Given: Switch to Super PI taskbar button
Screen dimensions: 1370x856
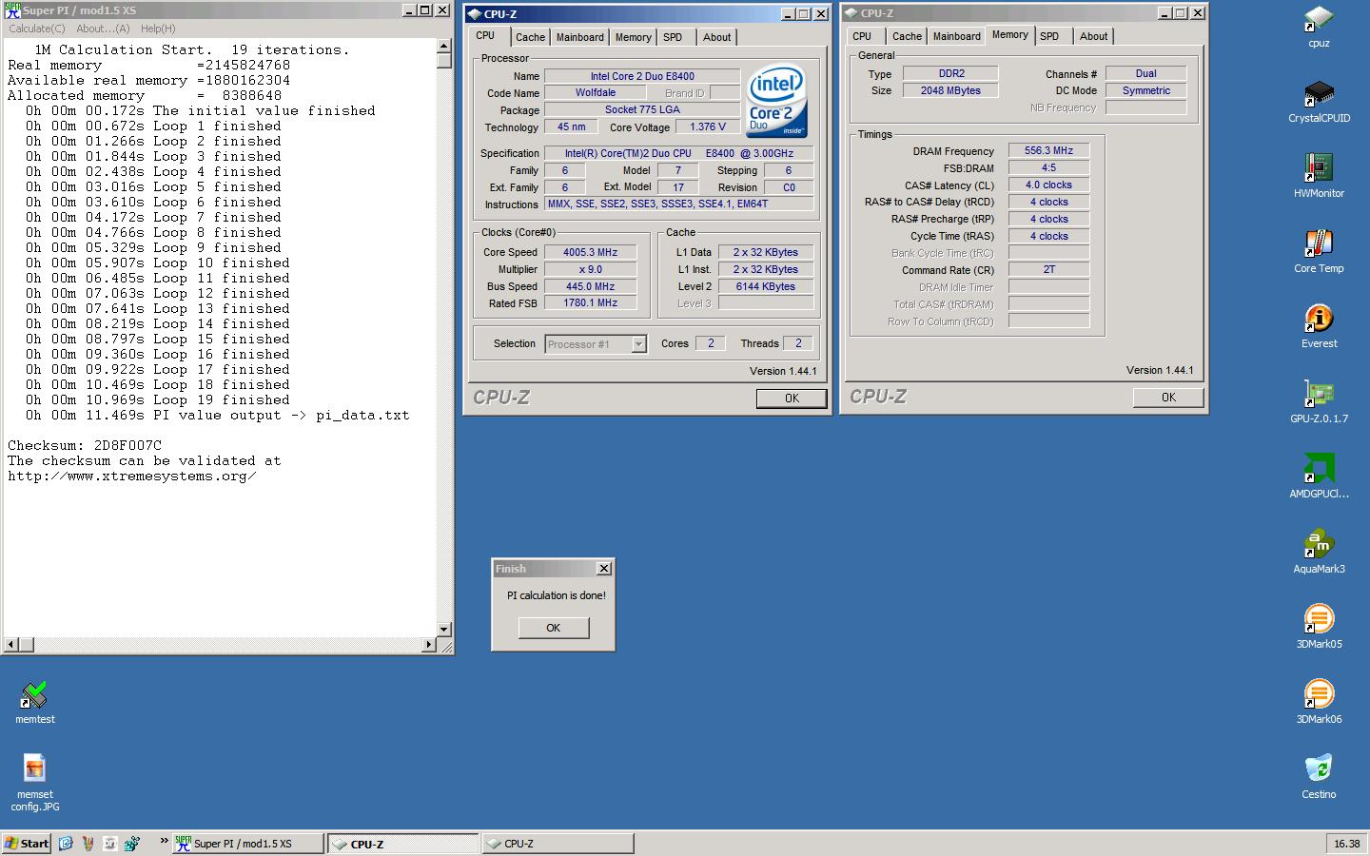Looking at the screenshot, I should [x=246, y=843].
